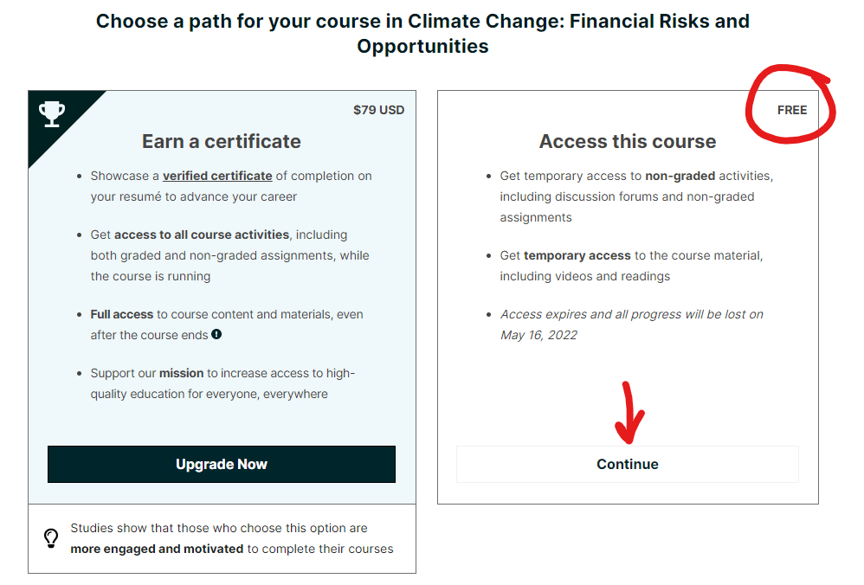This screenshot has height=585, width=864.
Task: Click the 'May 16, 2022' expiry date
Action: click(x=538, y=335)
